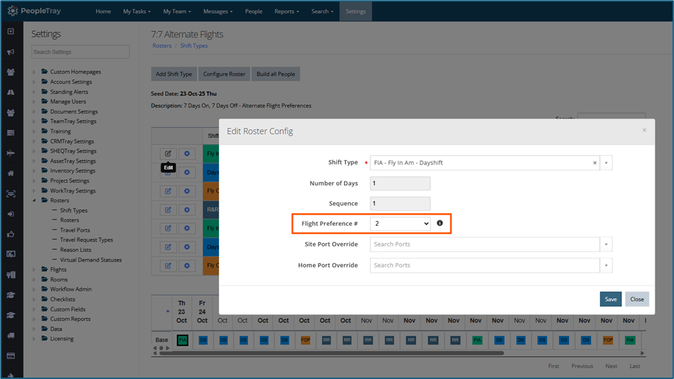Click the Build all People button
Image resolution: width=674 pixels, height=379 pixels.
[x=276, y=74]
